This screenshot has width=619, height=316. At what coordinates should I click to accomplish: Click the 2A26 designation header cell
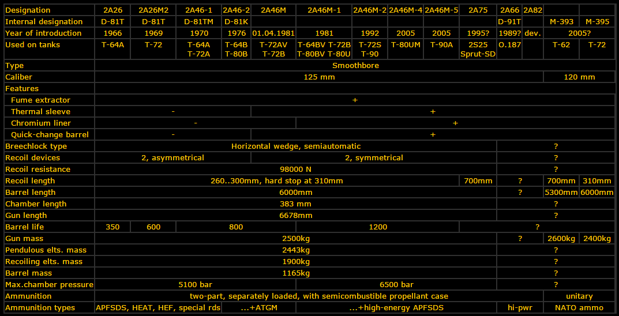112,10
